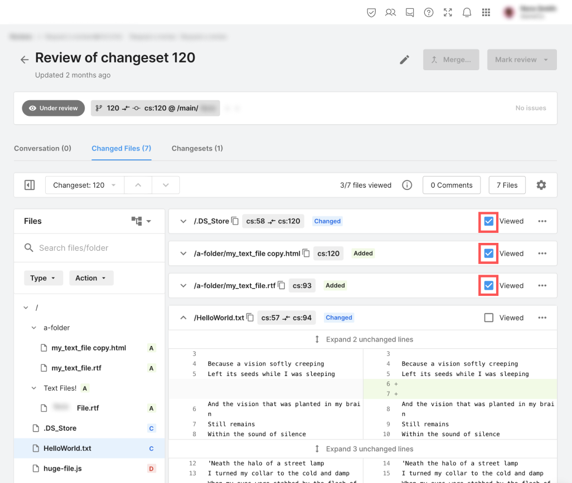Open the help question mark icon
Image resolution: width=572 pixels, height=483 pixels.
tap(429, 12)
